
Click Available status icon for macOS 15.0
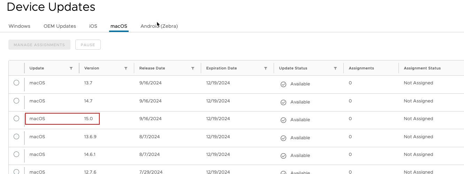click(x=283, y=120)
